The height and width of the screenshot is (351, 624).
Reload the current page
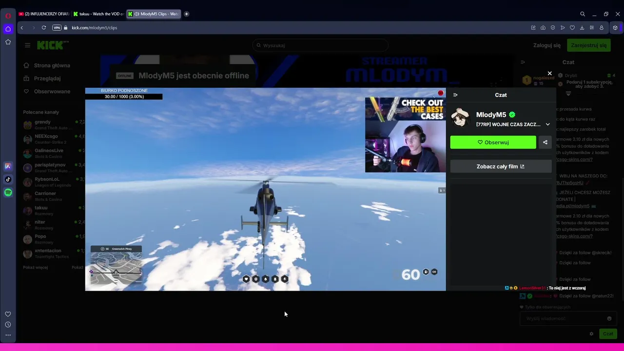coord(44,28)
